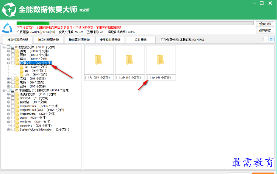Click folder icon beside $Extend
Image resolution: width=277 pixels, height=174 pixels.
click(17, 98)
